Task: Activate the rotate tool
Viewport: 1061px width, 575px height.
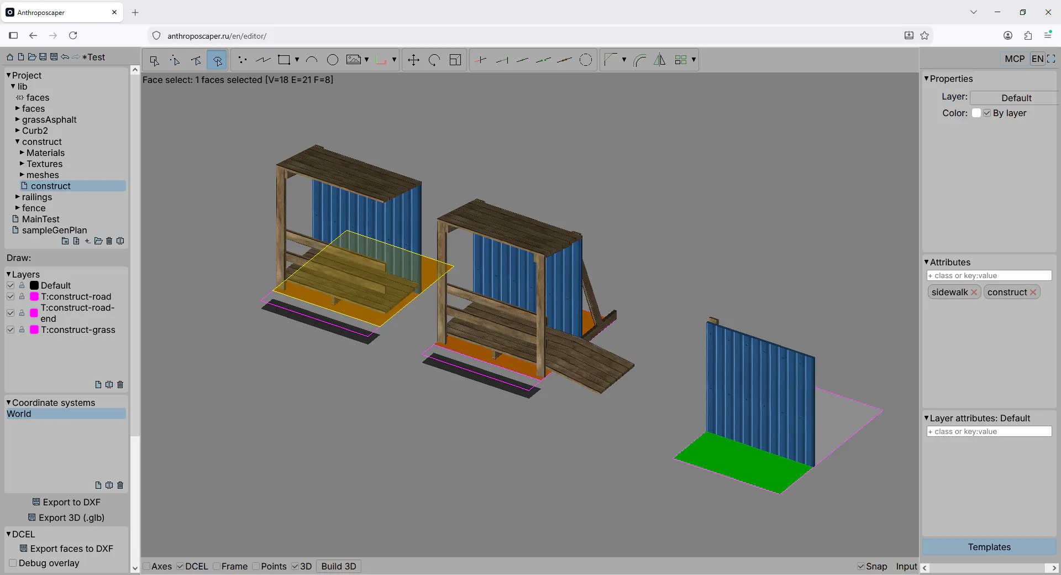Action: tap(434, 60)
